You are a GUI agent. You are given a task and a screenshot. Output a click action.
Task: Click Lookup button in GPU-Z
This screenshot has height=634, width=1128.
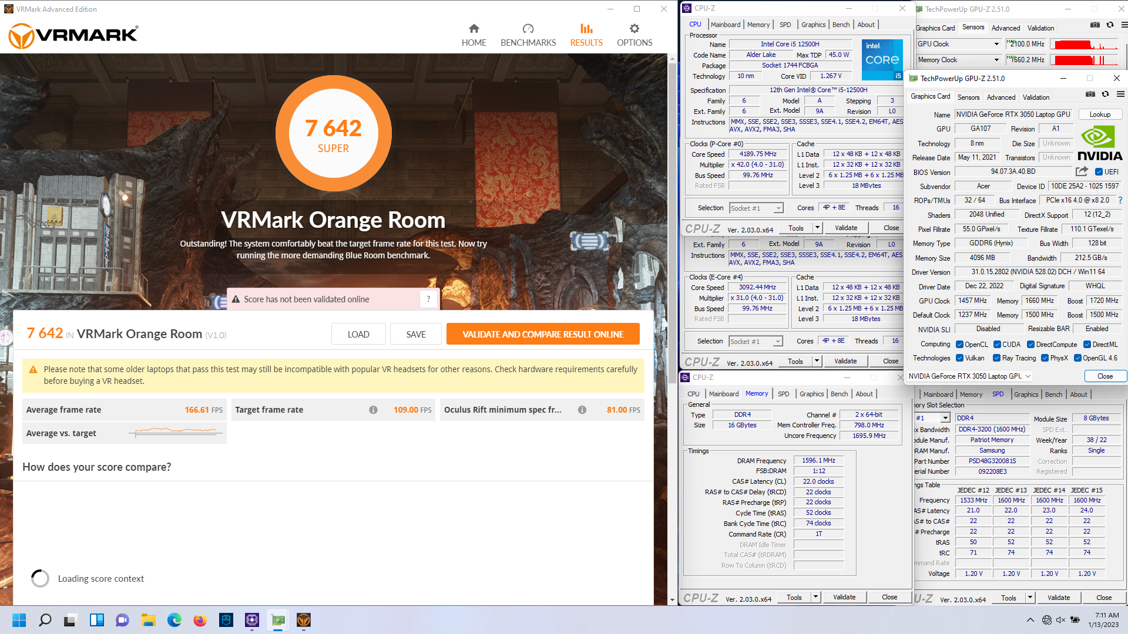(1100, 114)
